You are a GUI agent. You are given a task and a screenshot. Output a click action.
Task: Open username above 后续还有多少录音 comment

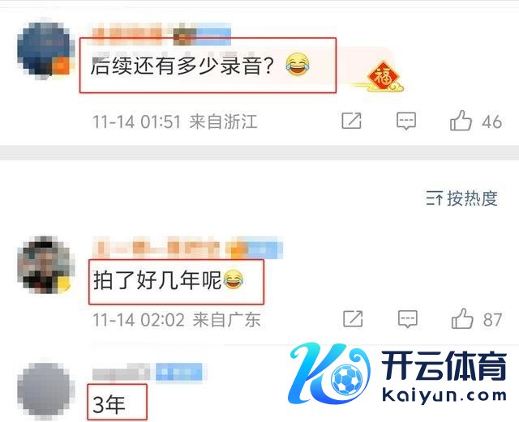pos(161,34)
